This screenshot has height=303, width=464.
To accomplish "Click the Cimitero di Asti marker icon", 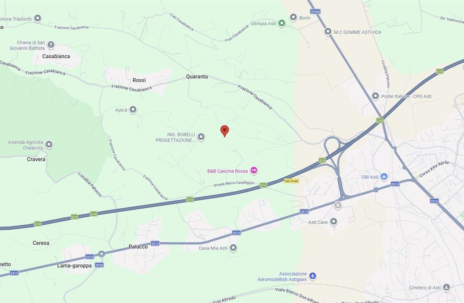I will click(447, 287).
